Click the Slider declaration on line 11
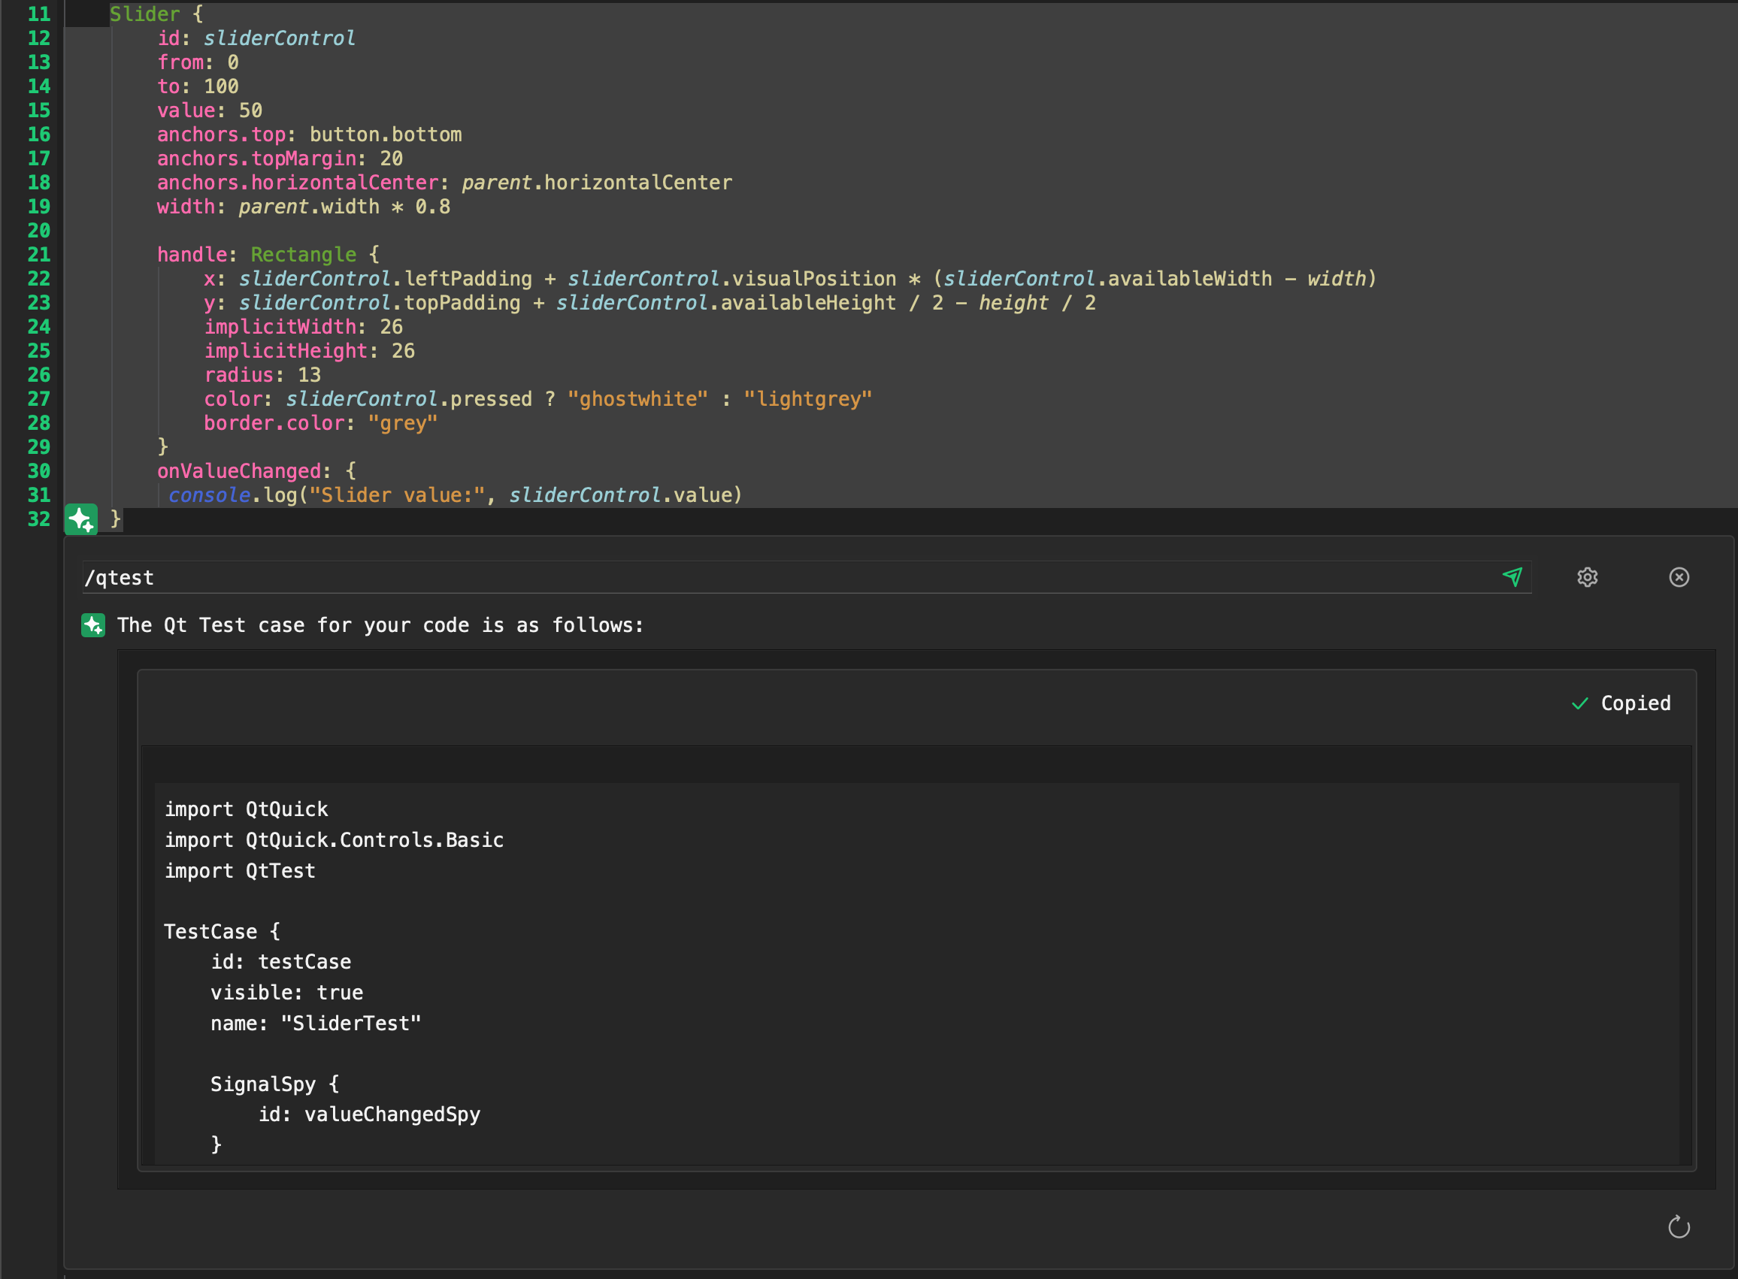This screenshot has width=1738, height=1279. tap(145, 14)
